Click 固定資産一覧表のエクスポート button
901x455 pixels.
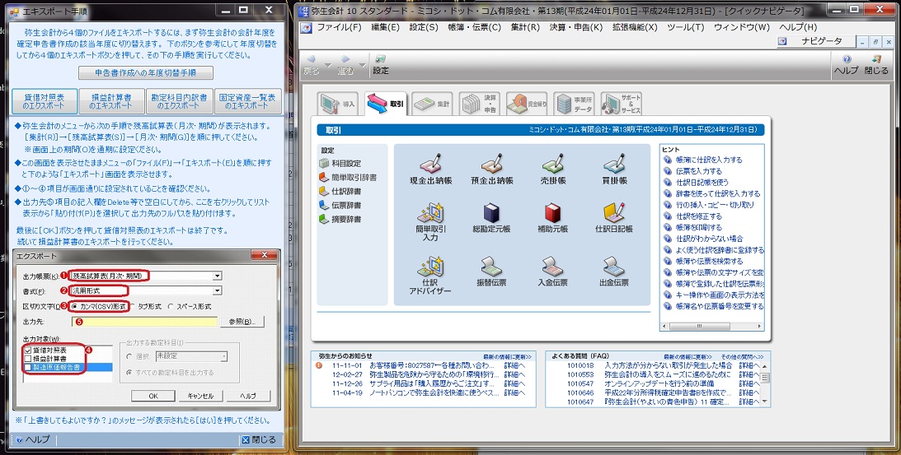(x=247, y=101)
